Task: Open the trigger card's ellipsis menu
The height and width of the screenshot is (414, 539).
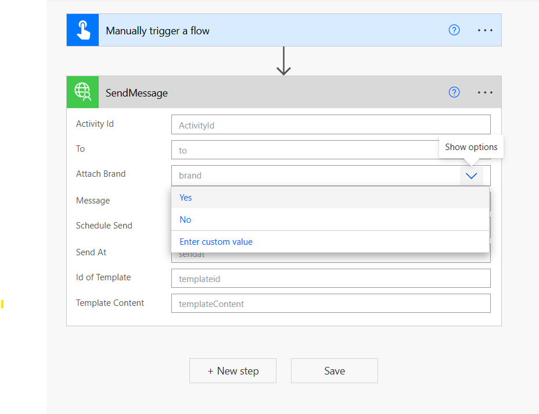Action: (x=485, y=30)
